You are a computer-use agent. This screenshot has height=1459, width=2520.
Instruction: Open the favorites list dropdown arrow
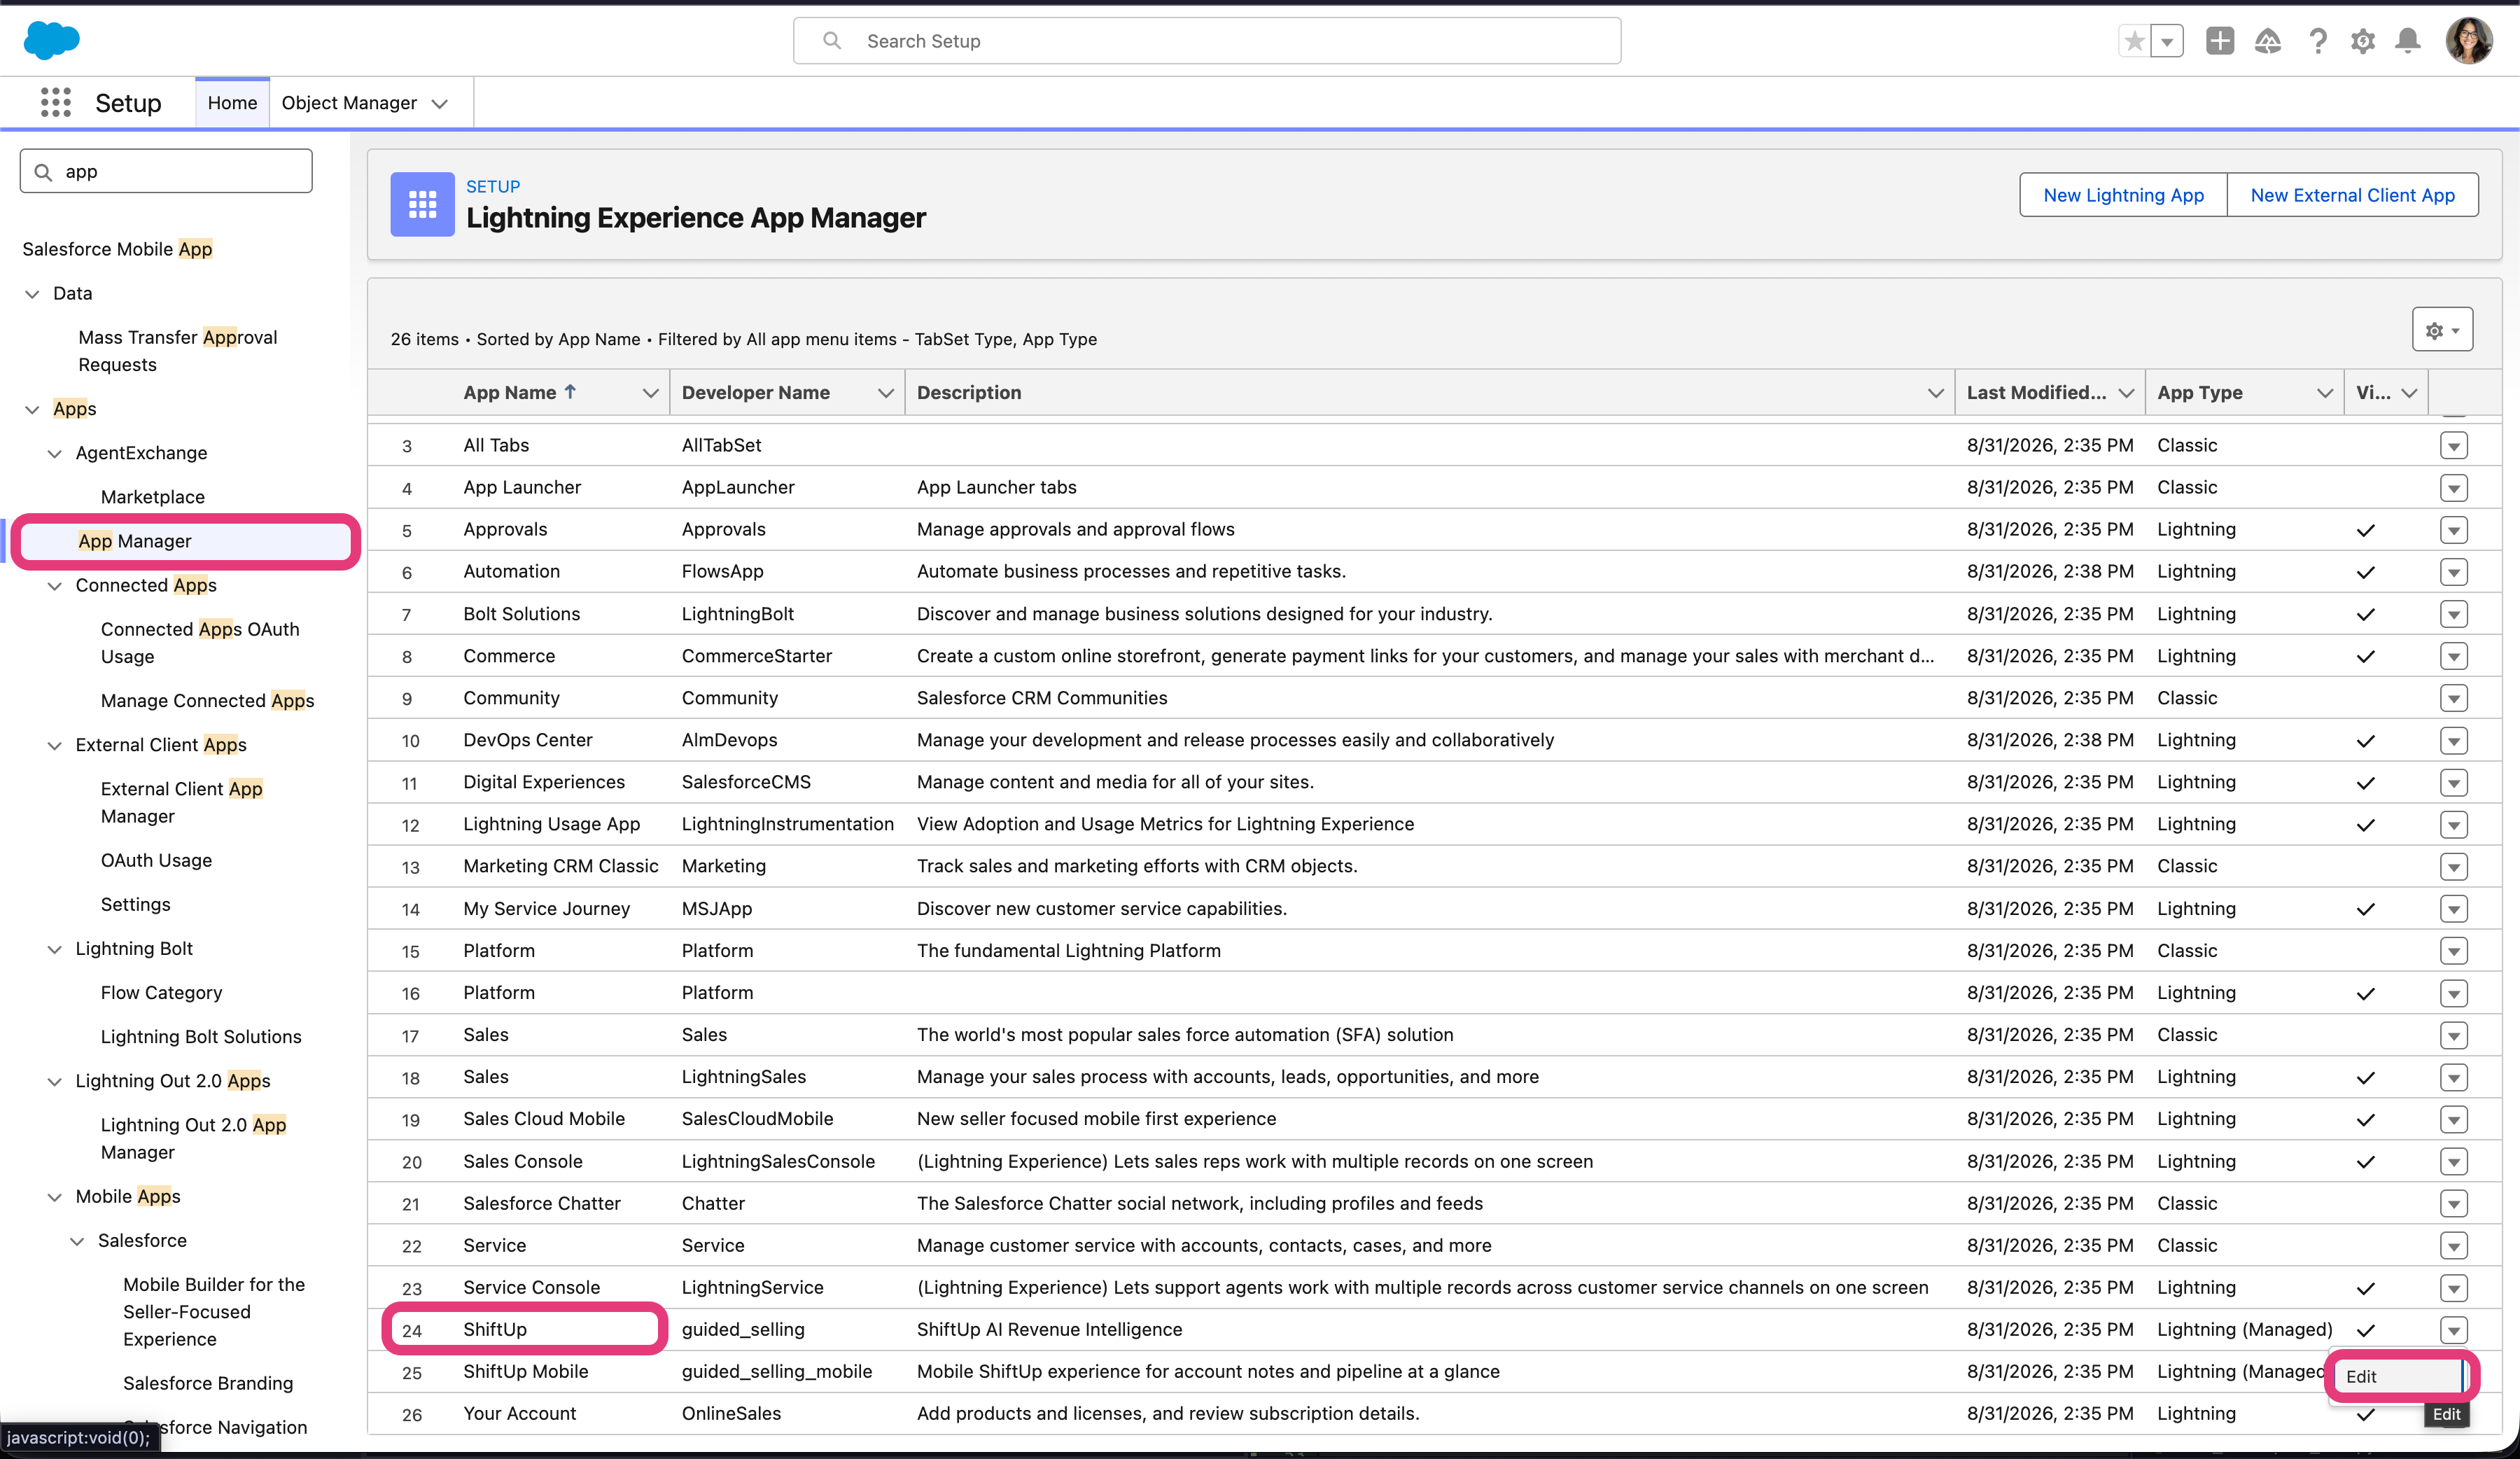2167,41
